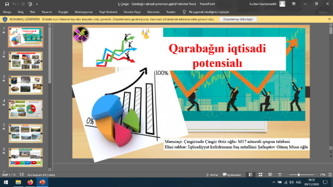Open the Notlar notes pane
This screenshot has height=187, width=333.
212,175
